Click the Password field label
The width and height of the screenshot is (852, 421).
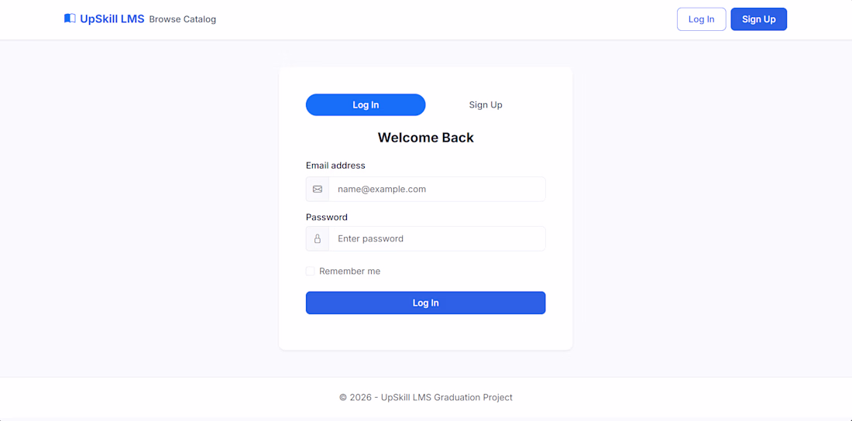pos(327,217)
